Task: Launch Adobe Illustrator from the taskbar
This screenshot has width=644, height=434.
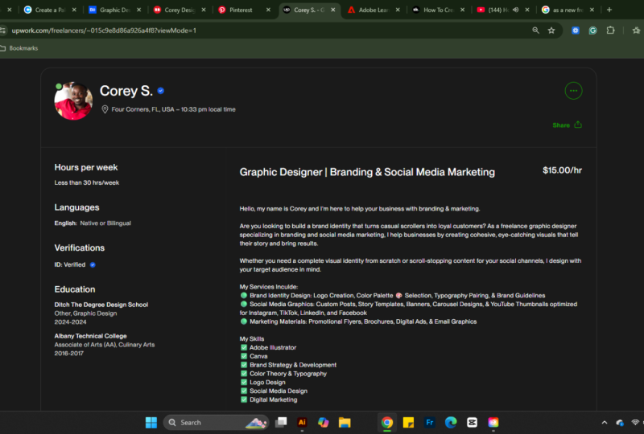Action: coord(303,422)
